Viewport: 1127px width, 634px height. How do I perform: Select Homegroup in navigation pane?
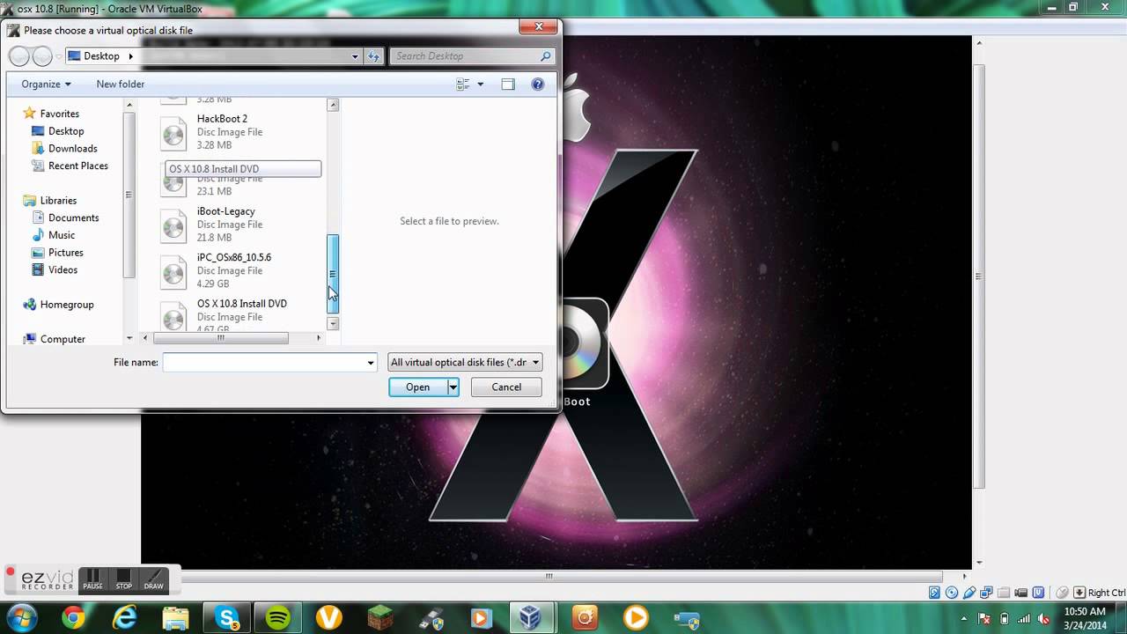(x=66, y=305)
